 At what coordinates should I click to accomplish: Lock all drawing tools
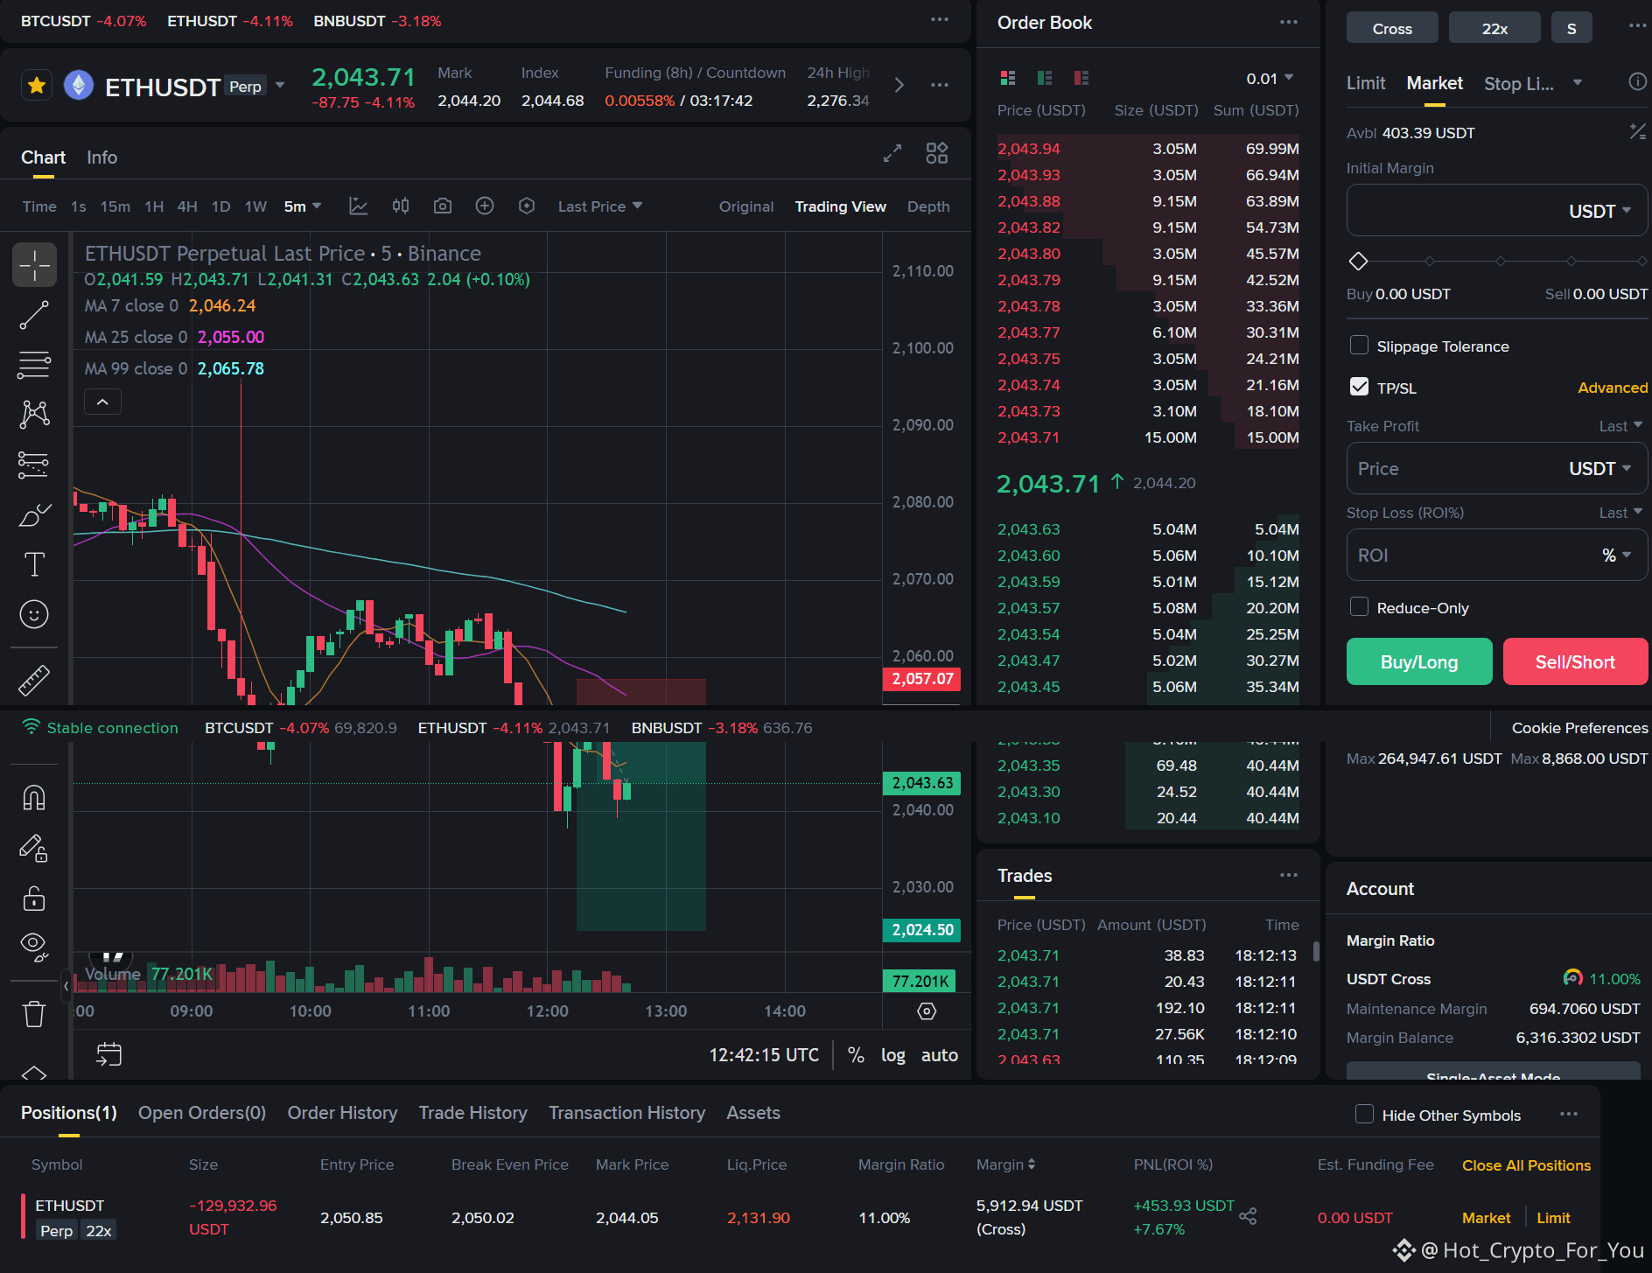pyautogui.click(x=34, y=899)
